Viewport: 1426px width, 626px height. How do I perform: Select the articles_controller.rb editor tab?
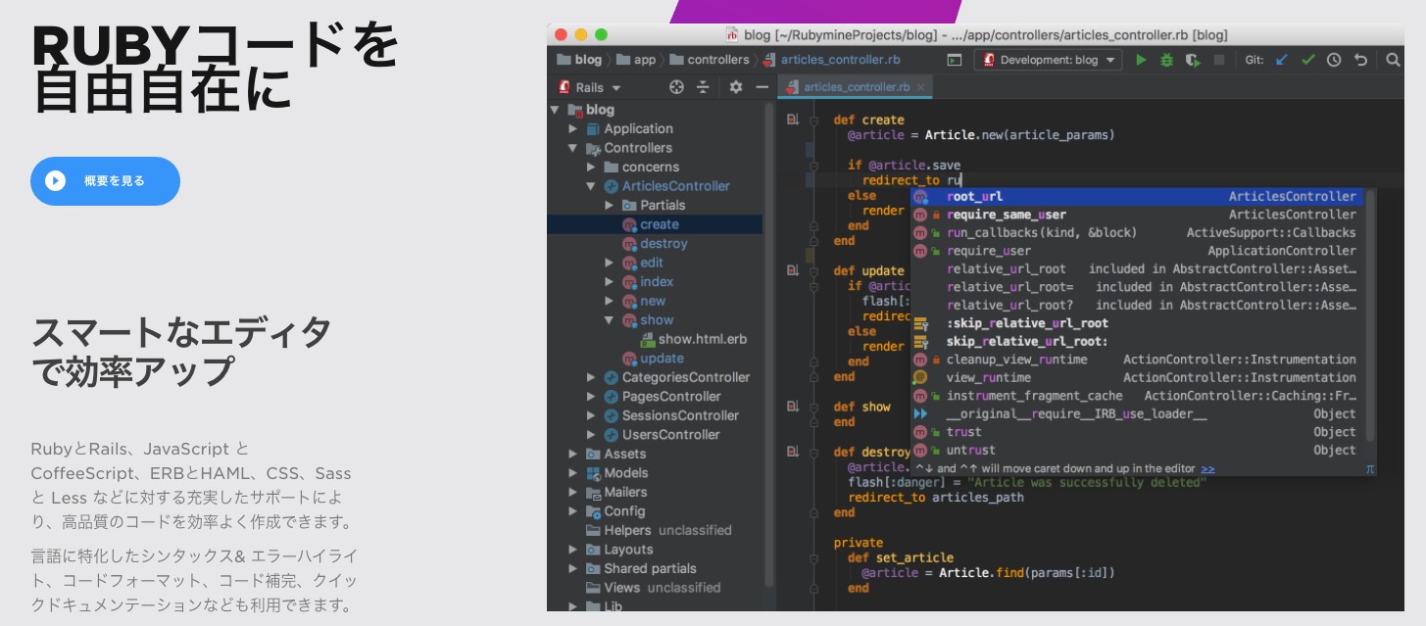856,87
